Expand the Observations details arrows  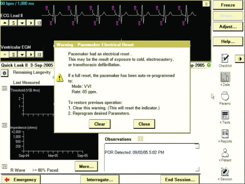point(140,139)
